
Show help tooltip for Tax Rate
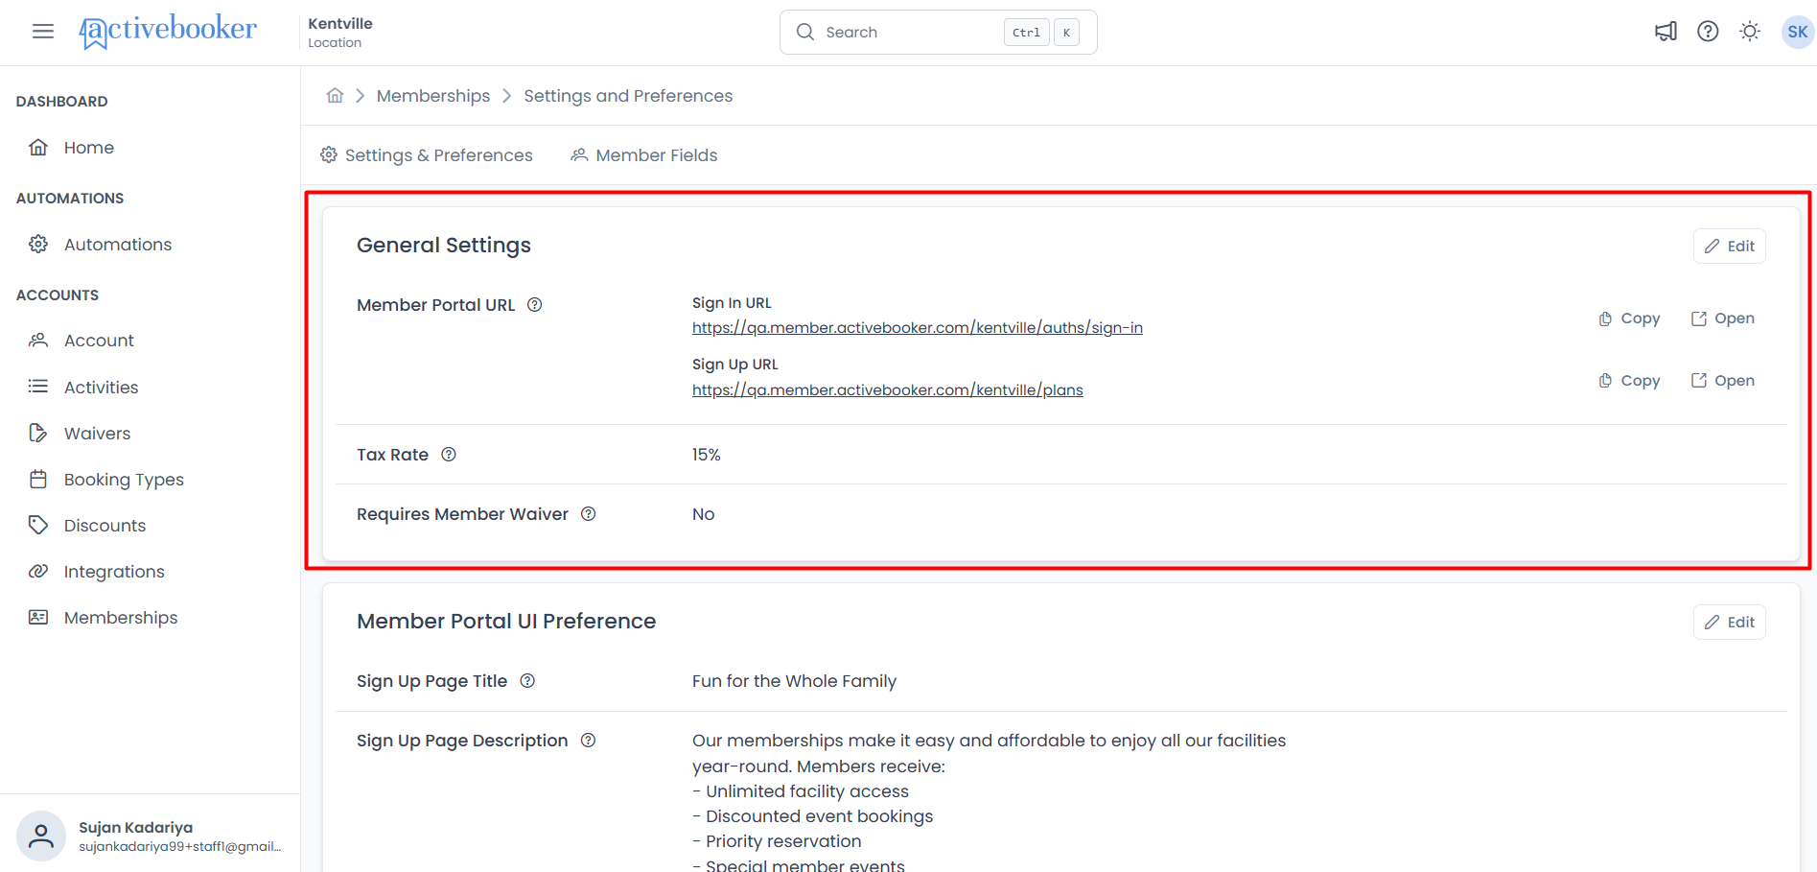point(449,455)
